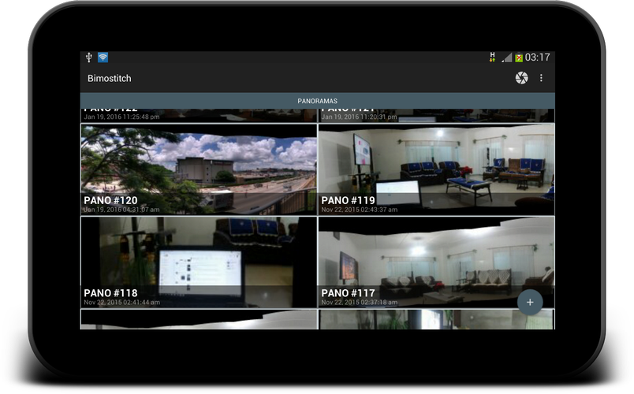Screen dimensions: 634x394
Task: Click the "PANO #120" title label
Action: 110,200
